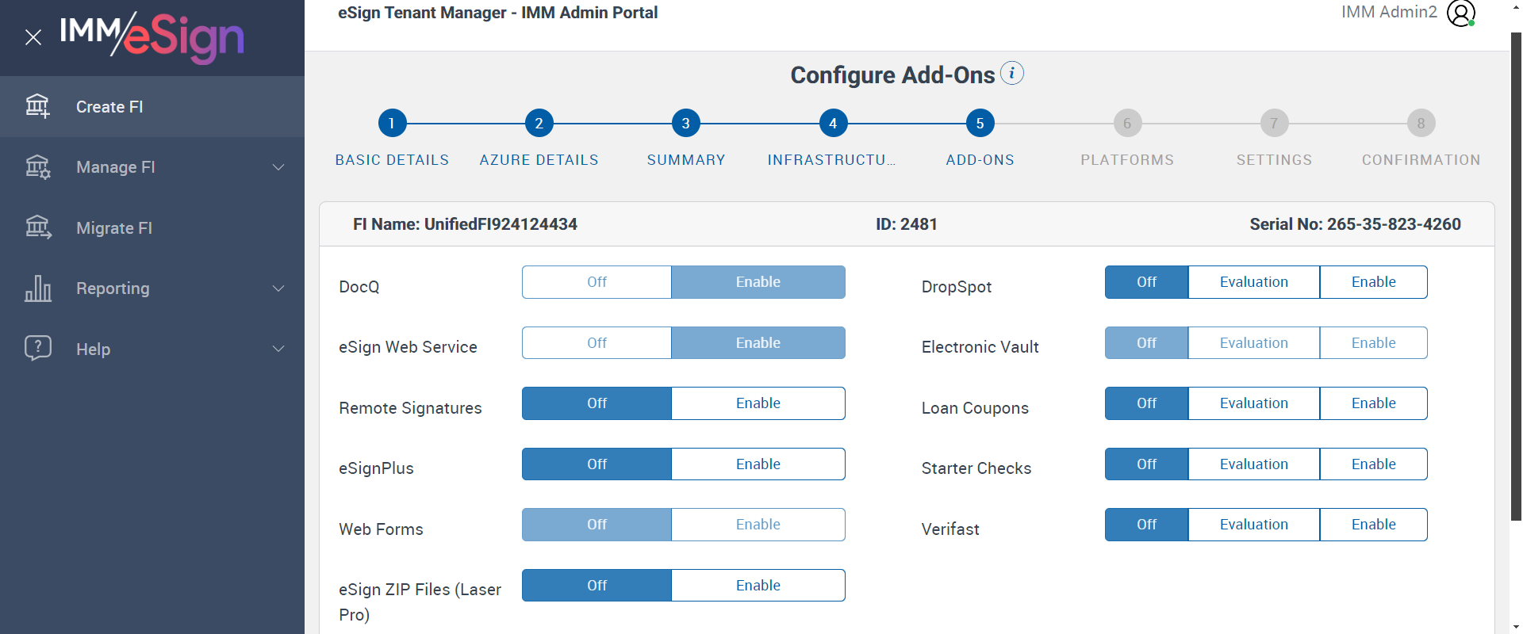Turn DocQ add-on Off

597,282
